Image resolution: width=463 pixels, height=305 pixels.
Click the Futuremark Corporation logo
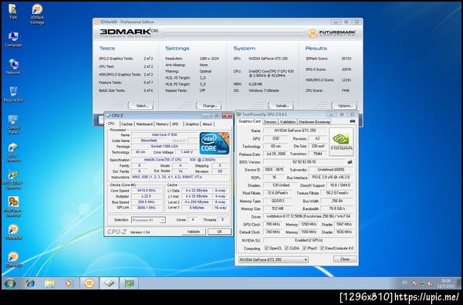coord(332,33)
